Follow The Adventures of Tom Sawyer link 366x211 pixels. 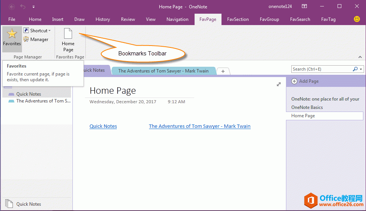tap(199, 126)
